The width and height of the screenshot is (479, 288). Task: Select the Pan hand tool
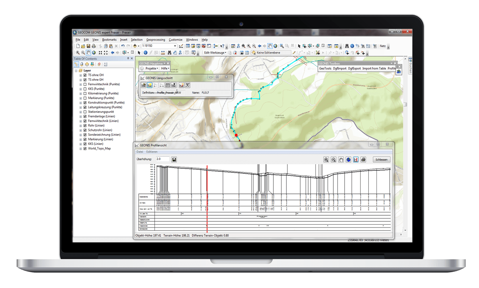(x=88, y=53)
